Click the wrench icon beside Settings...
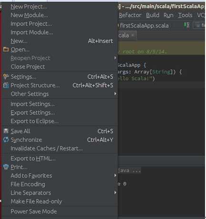This screenshot has width=206, height=219. click(6, 77)
